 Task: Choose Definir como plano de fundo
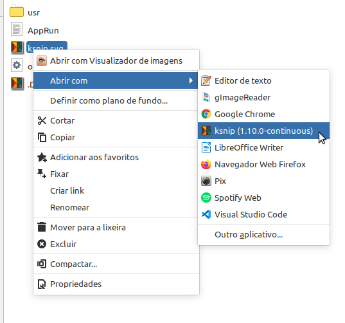(116, 100)
